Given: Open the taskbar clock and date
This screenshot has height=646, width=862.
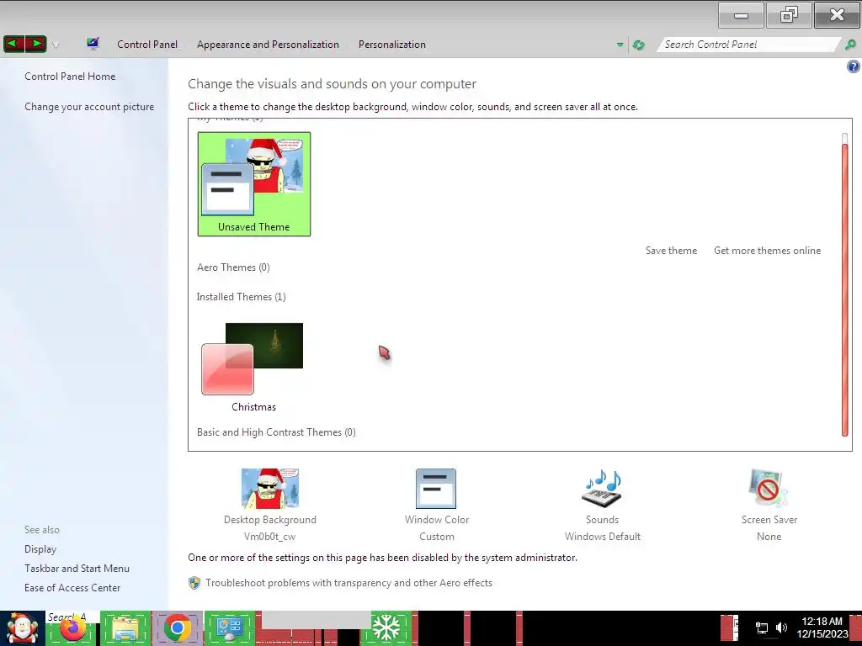Looking at the screenshot, I should pos(822,627).
